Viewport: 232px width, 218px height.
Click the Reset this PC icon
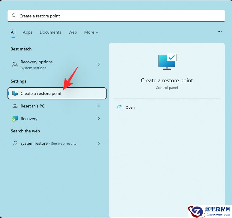[15, 106]
